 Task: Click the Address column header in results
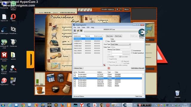(77, 36)
